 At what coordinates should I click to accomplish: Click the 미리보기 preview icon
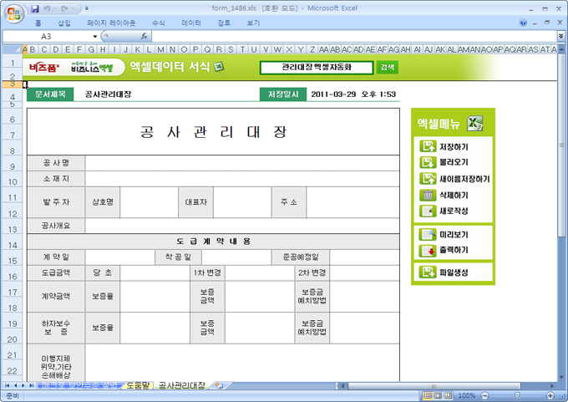coord(428,235)
